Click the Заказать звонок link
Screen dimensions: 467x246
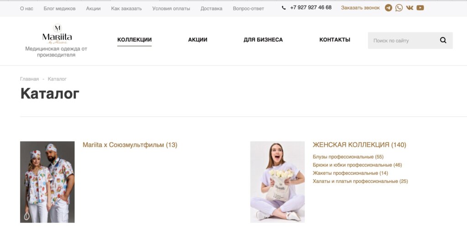pyautogui.click(x=360, y=8)
